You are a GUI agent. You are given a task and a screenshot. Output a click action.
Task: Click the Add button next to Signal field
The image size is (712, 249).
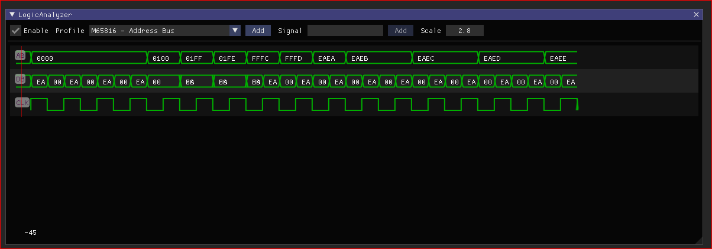pos(400,31)
